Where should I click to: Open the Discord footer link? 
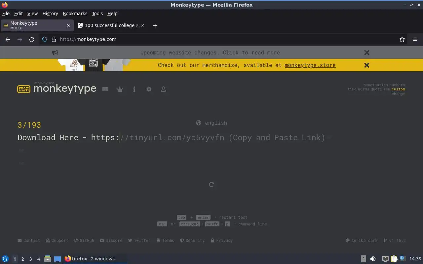click(x=111, y=241)
